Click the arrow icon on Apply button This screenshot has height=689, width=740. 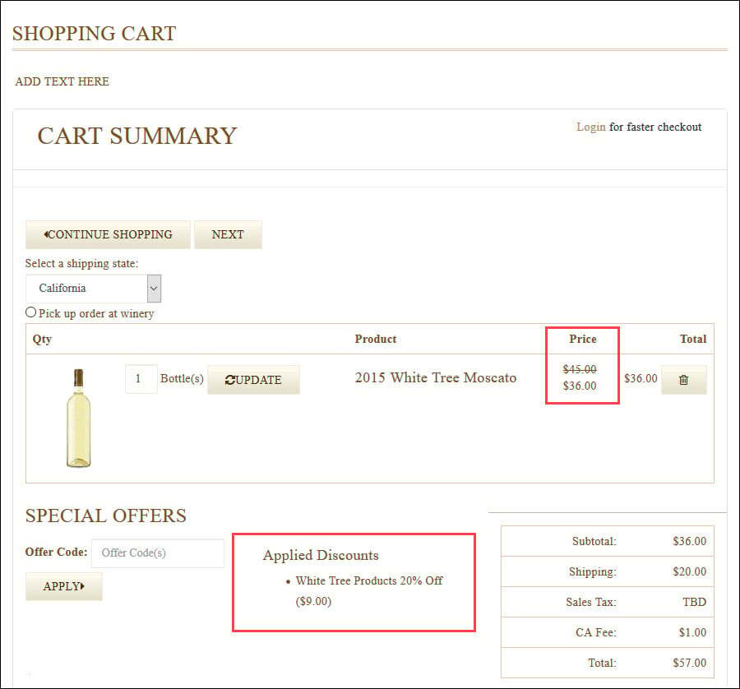(x=82, y=586)
